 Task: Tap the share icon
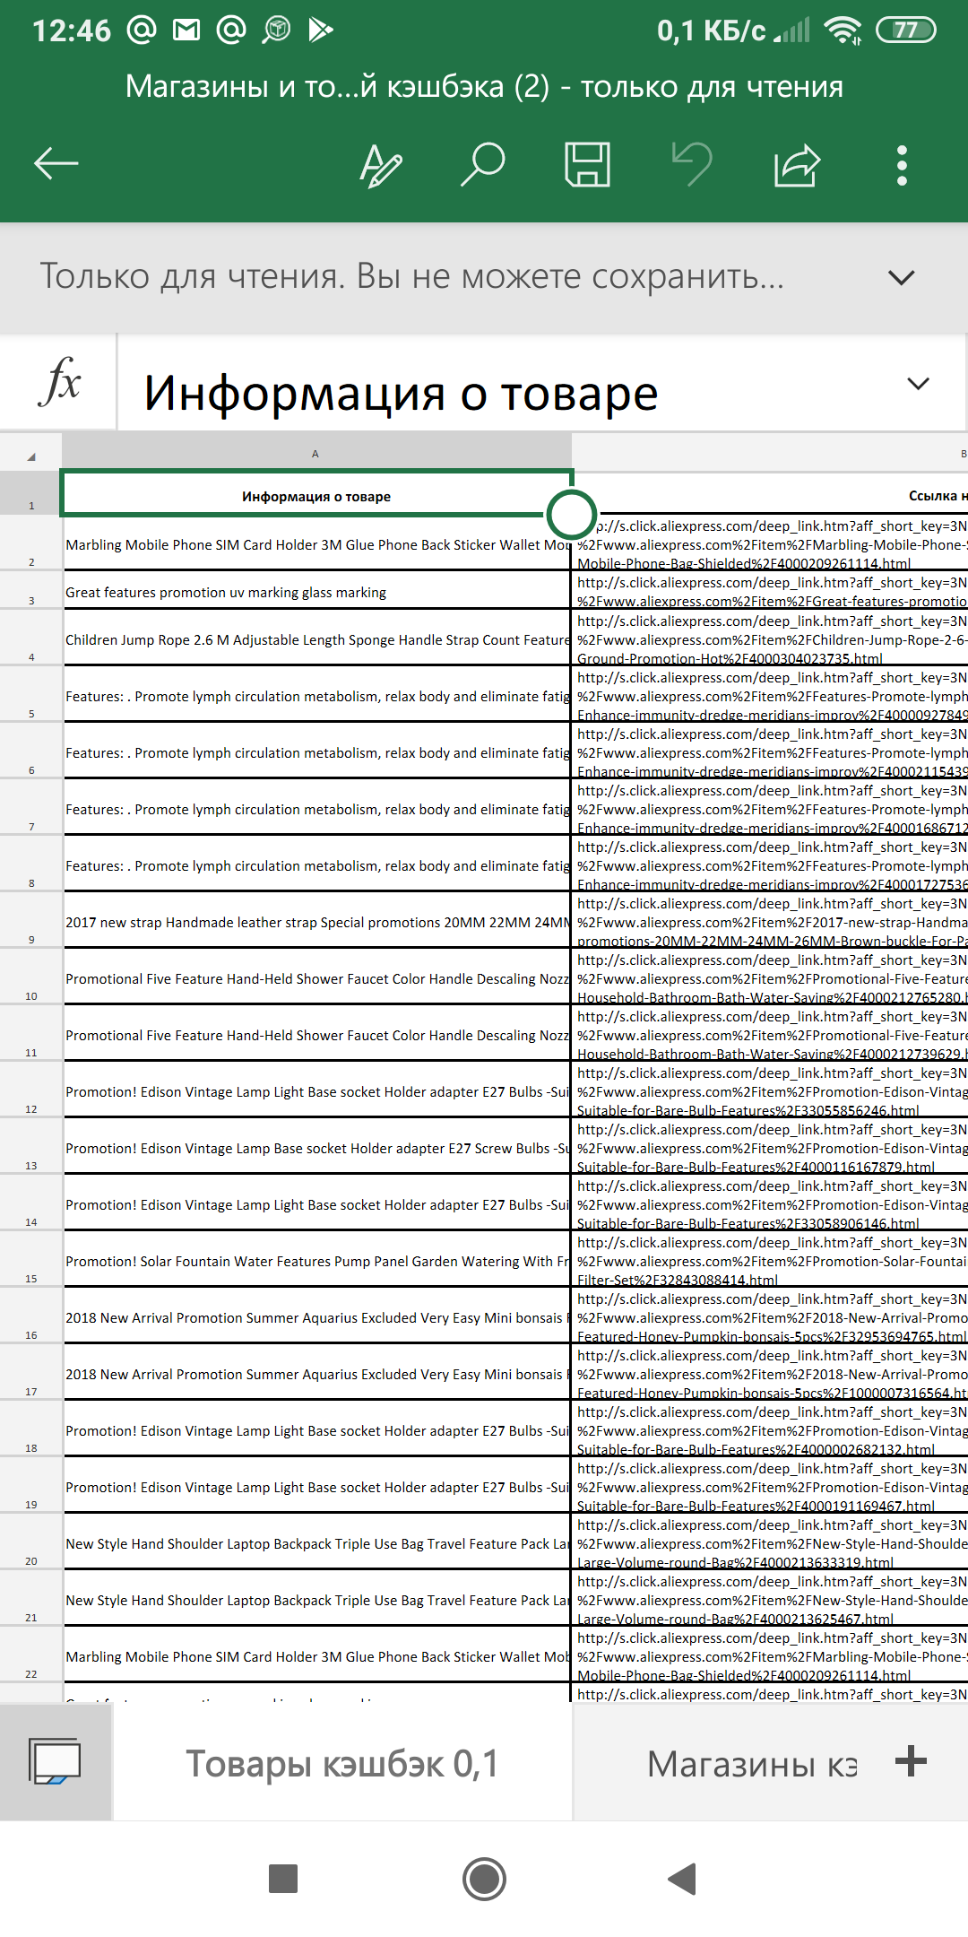pyautogui.click(x=797, y=165)
